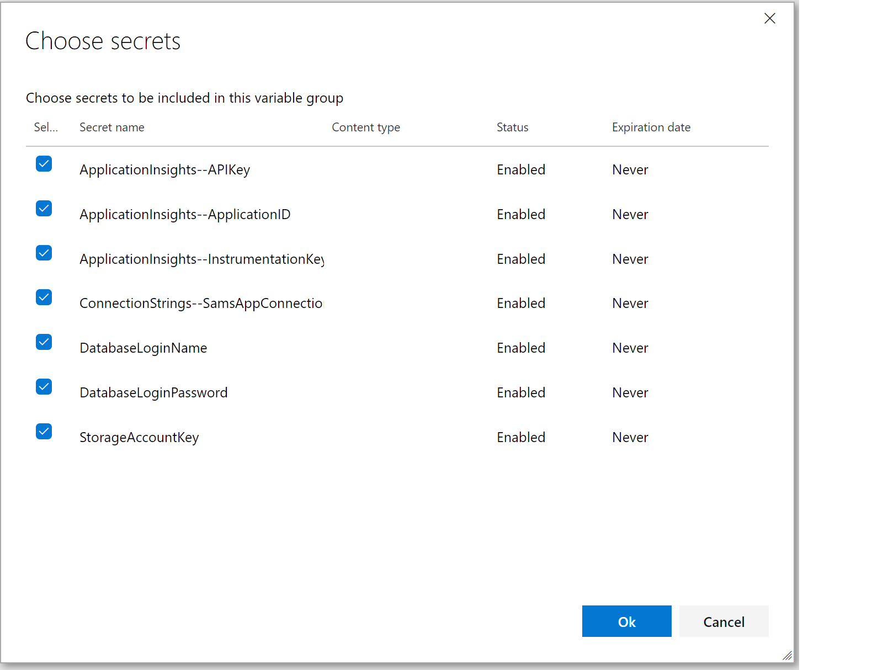Screen dimensions: 883x670
Task: Uncheck the ApplicationInsights--APIKey checkbox
Action: tap(44, 164)
